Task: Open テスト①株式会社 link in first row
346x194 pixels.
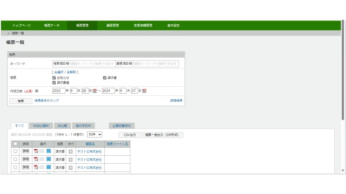Action: tap(89, 151)
